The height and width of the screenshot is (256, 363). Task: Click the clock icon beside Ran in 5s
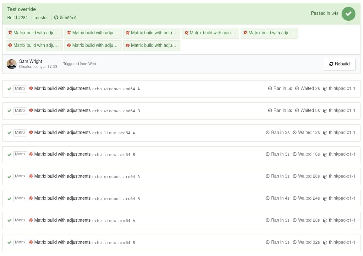pyautogui.click(x=270, y=88)
